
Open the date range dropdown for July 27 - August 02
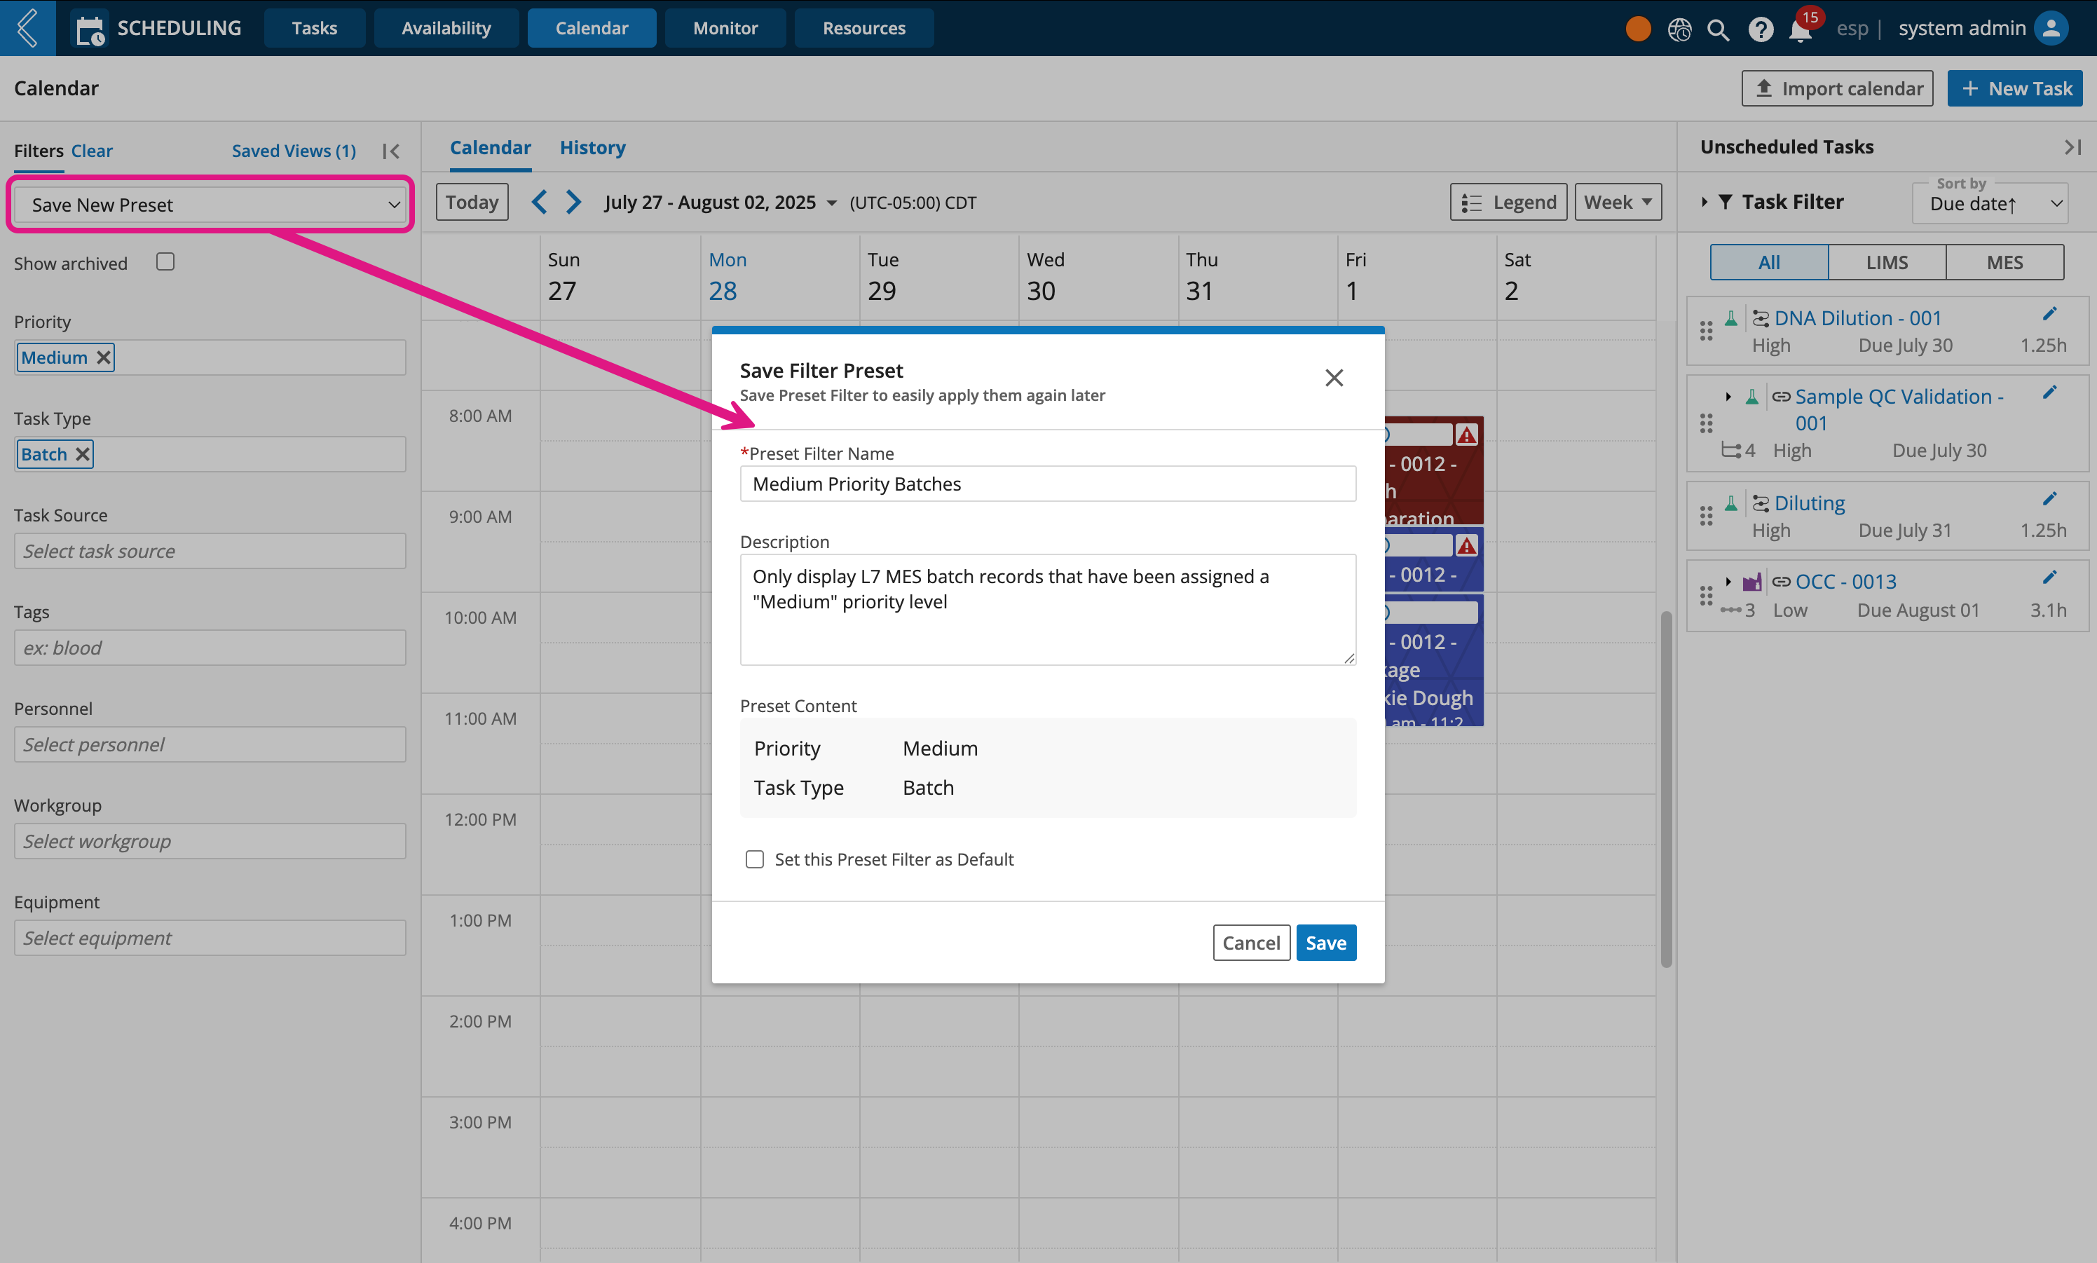pyautogui.click(x=720, y=203)
